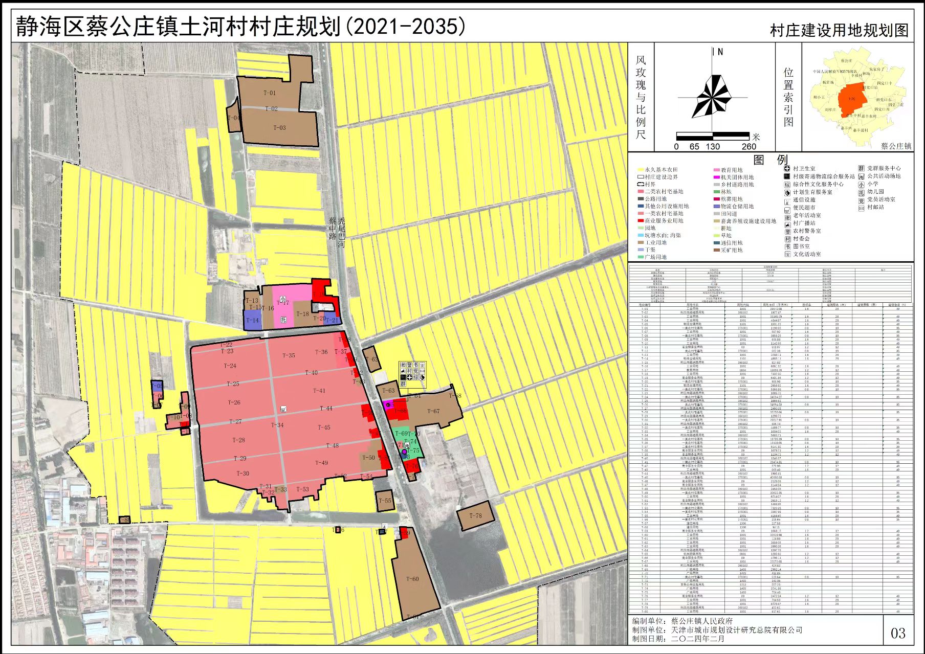Click the 村庄建设用地规划图 subtitle
Image resolution: width=925 pixels, height=654 pixels.
click(x=839, y=31)
